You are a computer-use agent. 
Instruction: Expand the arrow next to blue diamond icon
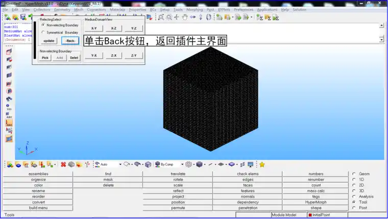coord(237,164)
